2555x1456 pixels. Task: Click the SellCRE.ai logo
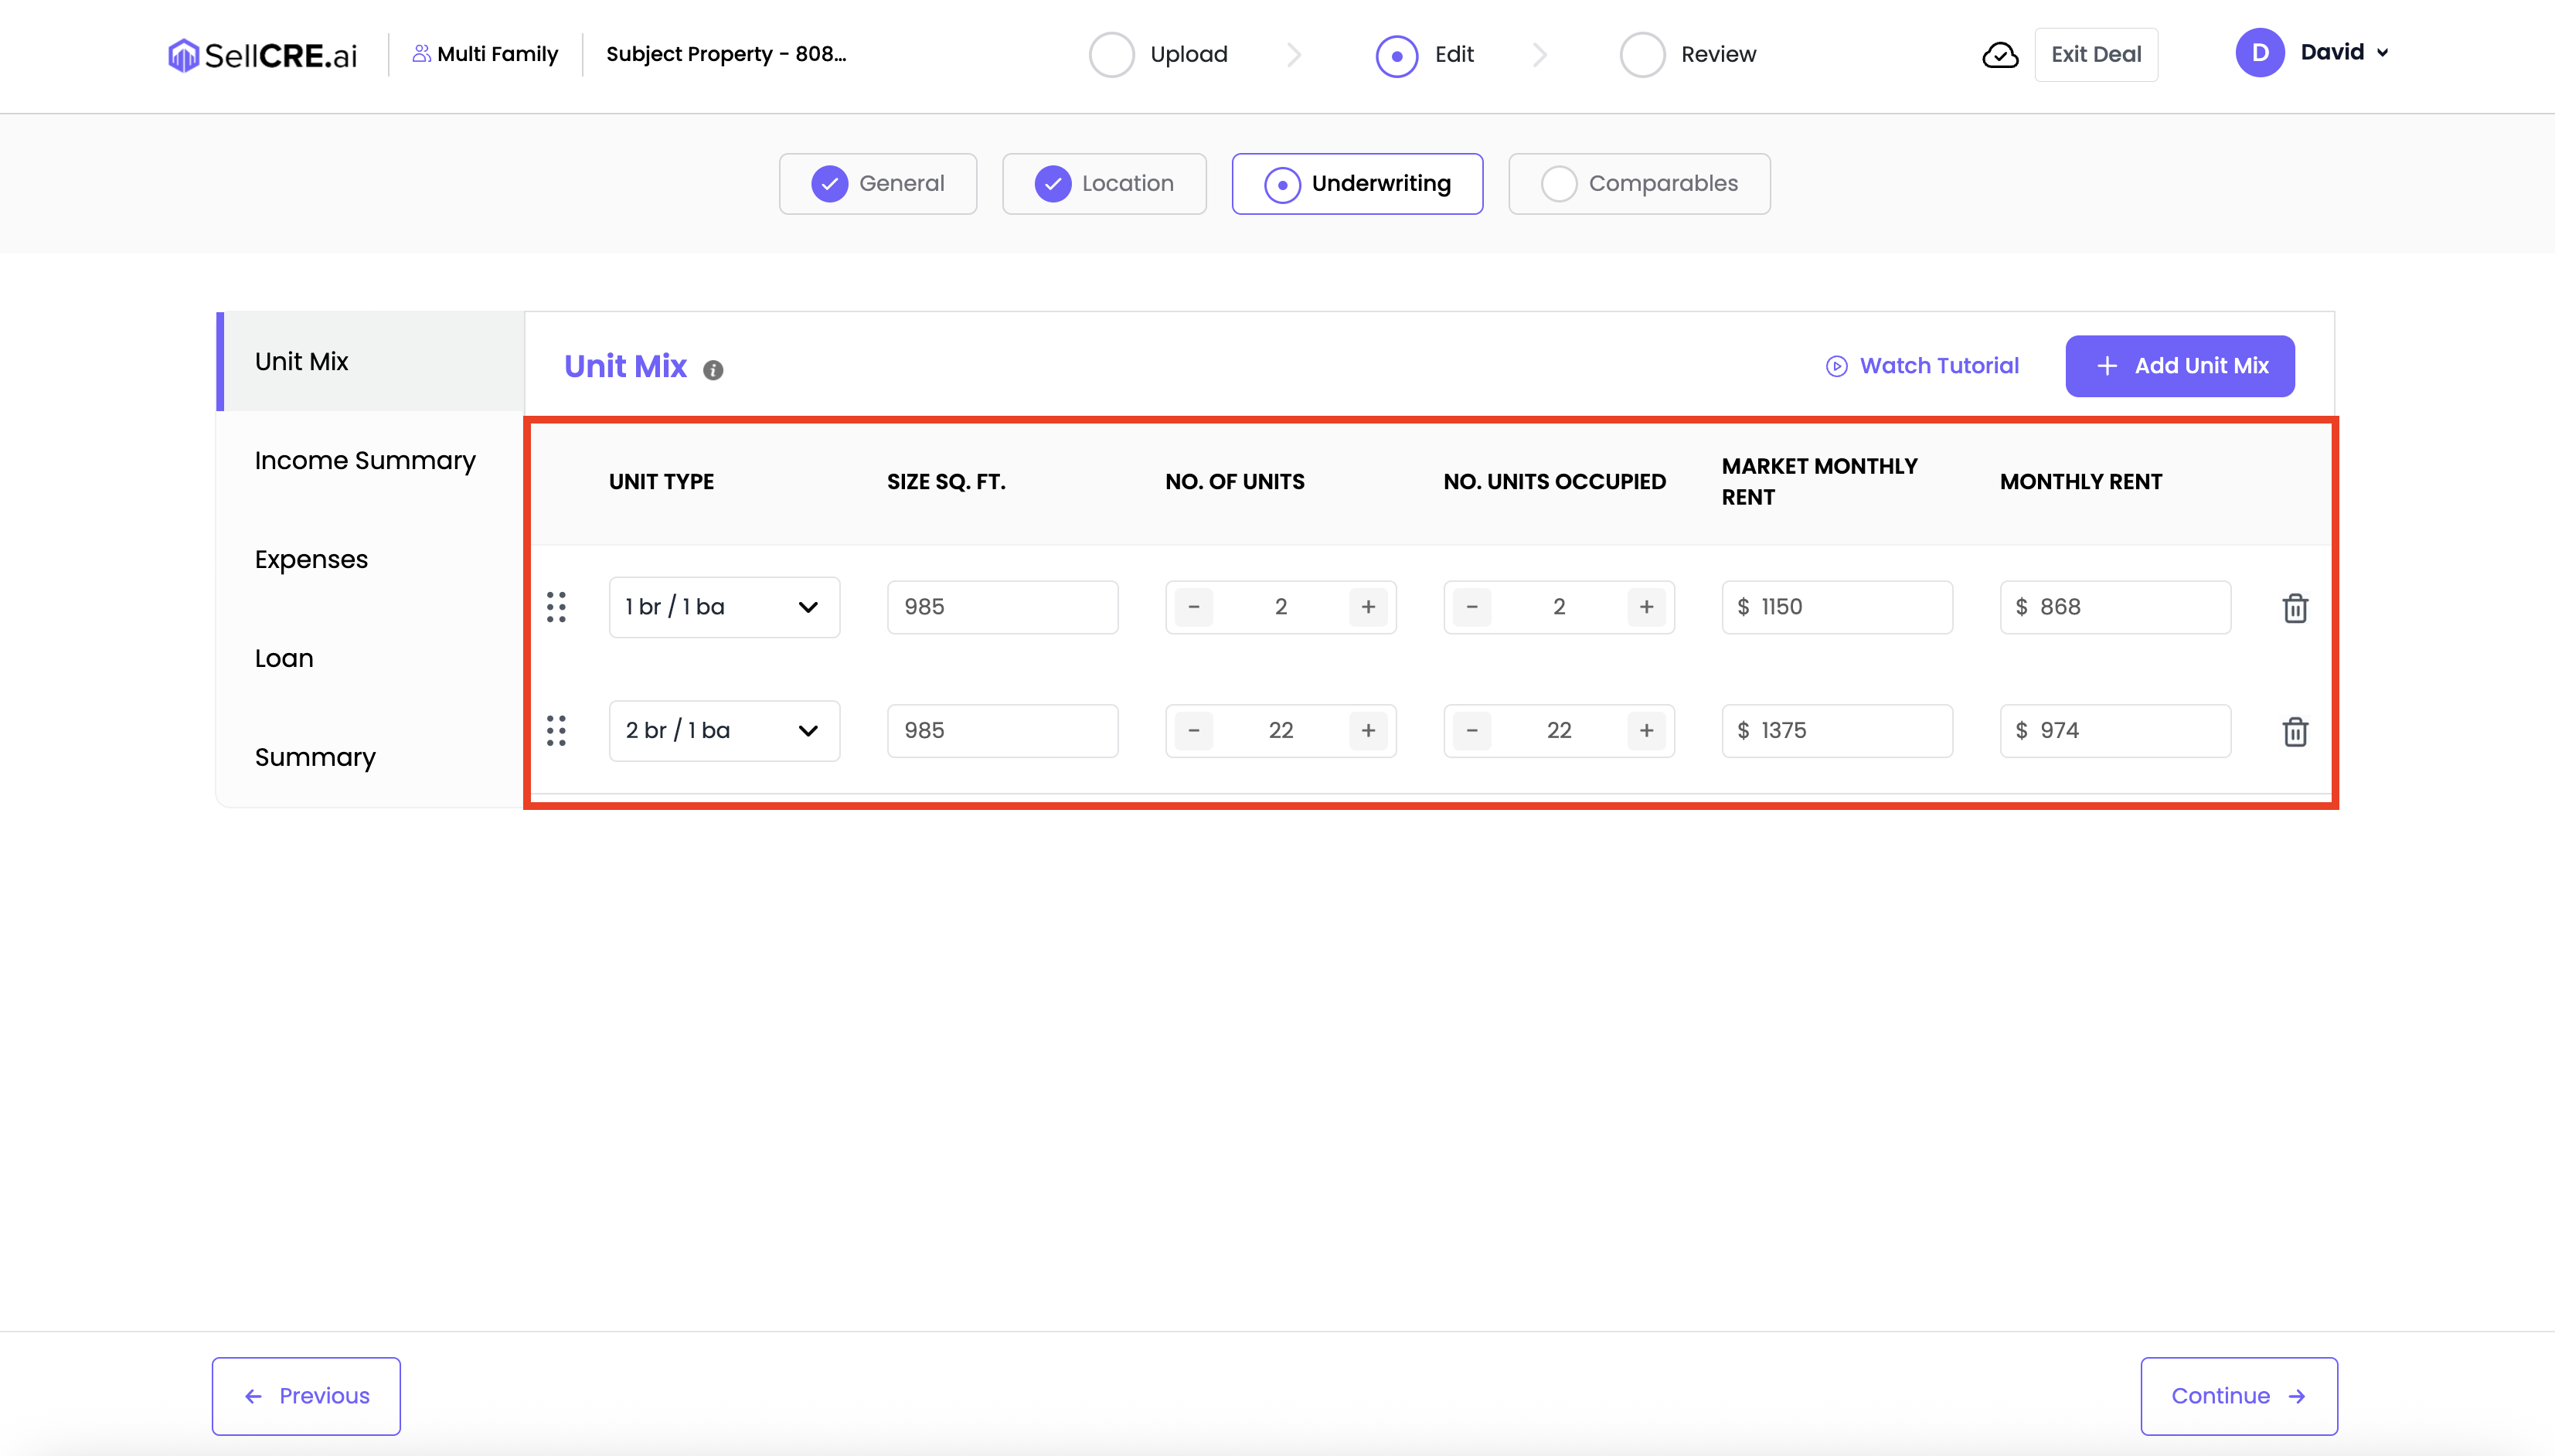[x=262, y=55]
